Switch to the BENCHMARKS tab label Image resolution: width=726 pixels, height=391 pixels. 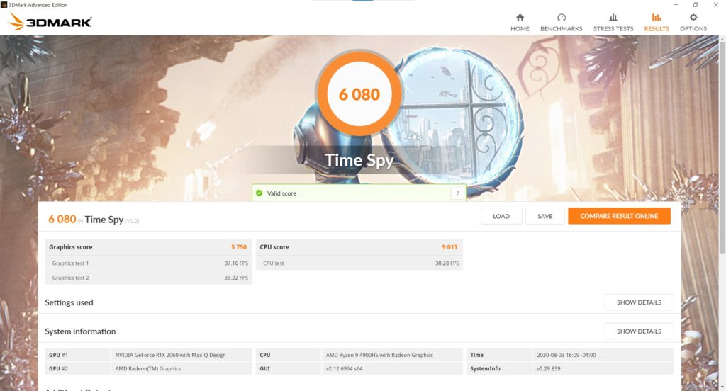[x=561, y=29]
